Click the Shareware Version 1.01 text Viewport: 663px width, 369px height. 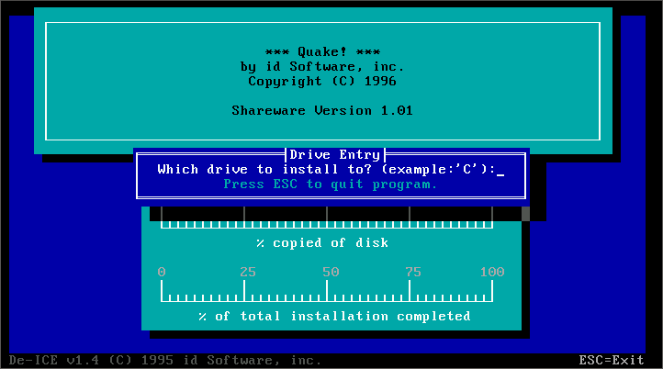tap(322, 111)
